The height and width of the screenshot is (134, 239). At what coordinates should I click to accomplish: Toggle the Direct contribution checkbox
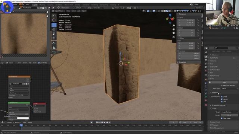pos(222,97)
